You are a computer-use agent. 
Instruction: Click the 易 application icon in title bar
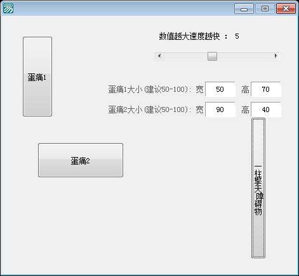coord(8,8)
